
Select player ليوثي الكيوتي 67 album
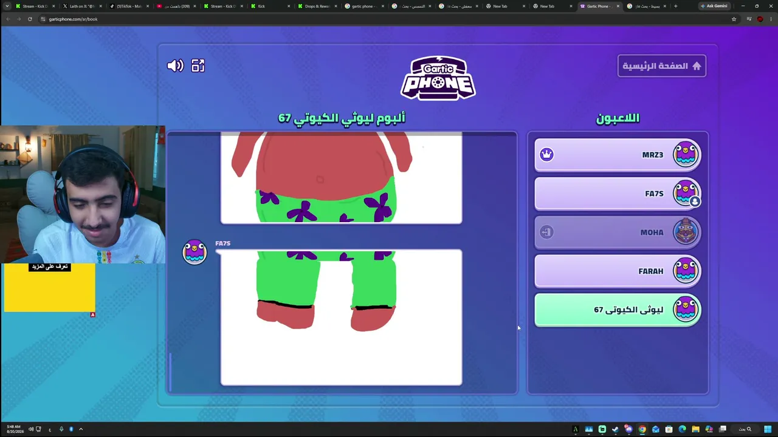point(618,310)
